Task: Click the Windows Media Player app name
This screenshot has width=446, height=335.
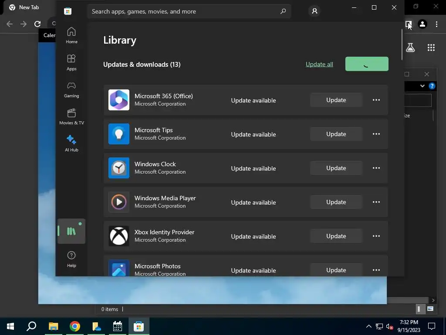Action: coord(165,198)
